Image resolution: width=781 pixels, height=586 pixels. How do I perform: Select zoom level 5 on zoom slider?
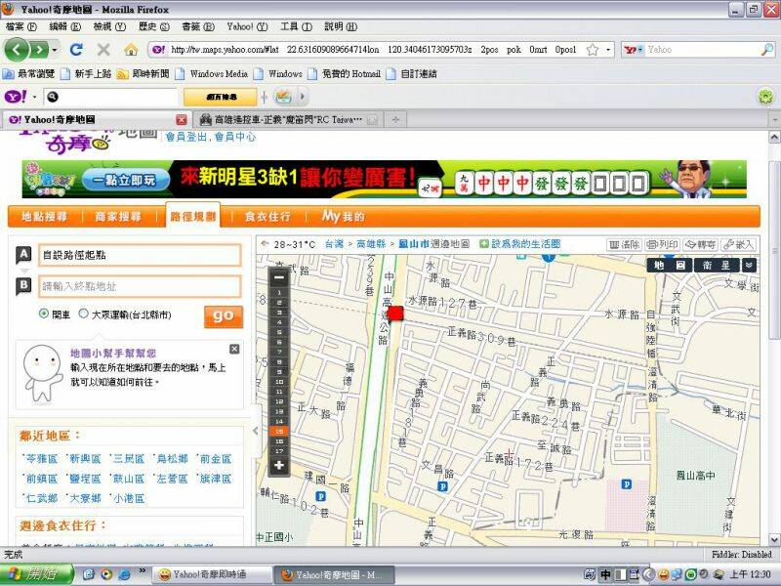click(x=279, y=332)
